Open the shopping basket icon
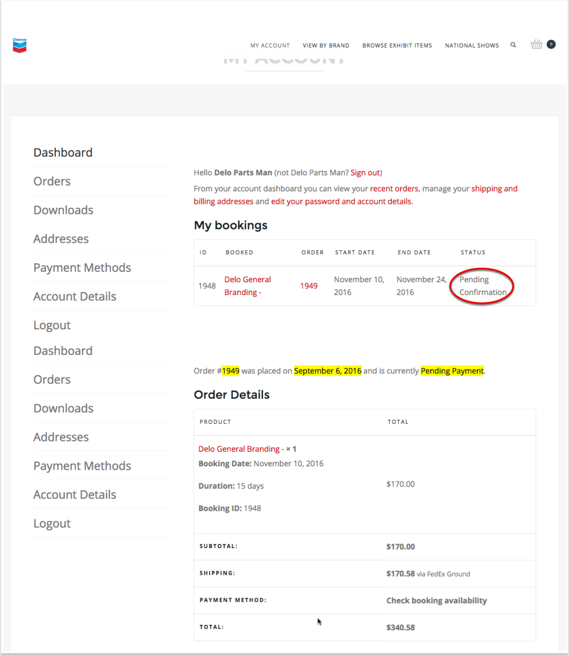 point(536,44)
